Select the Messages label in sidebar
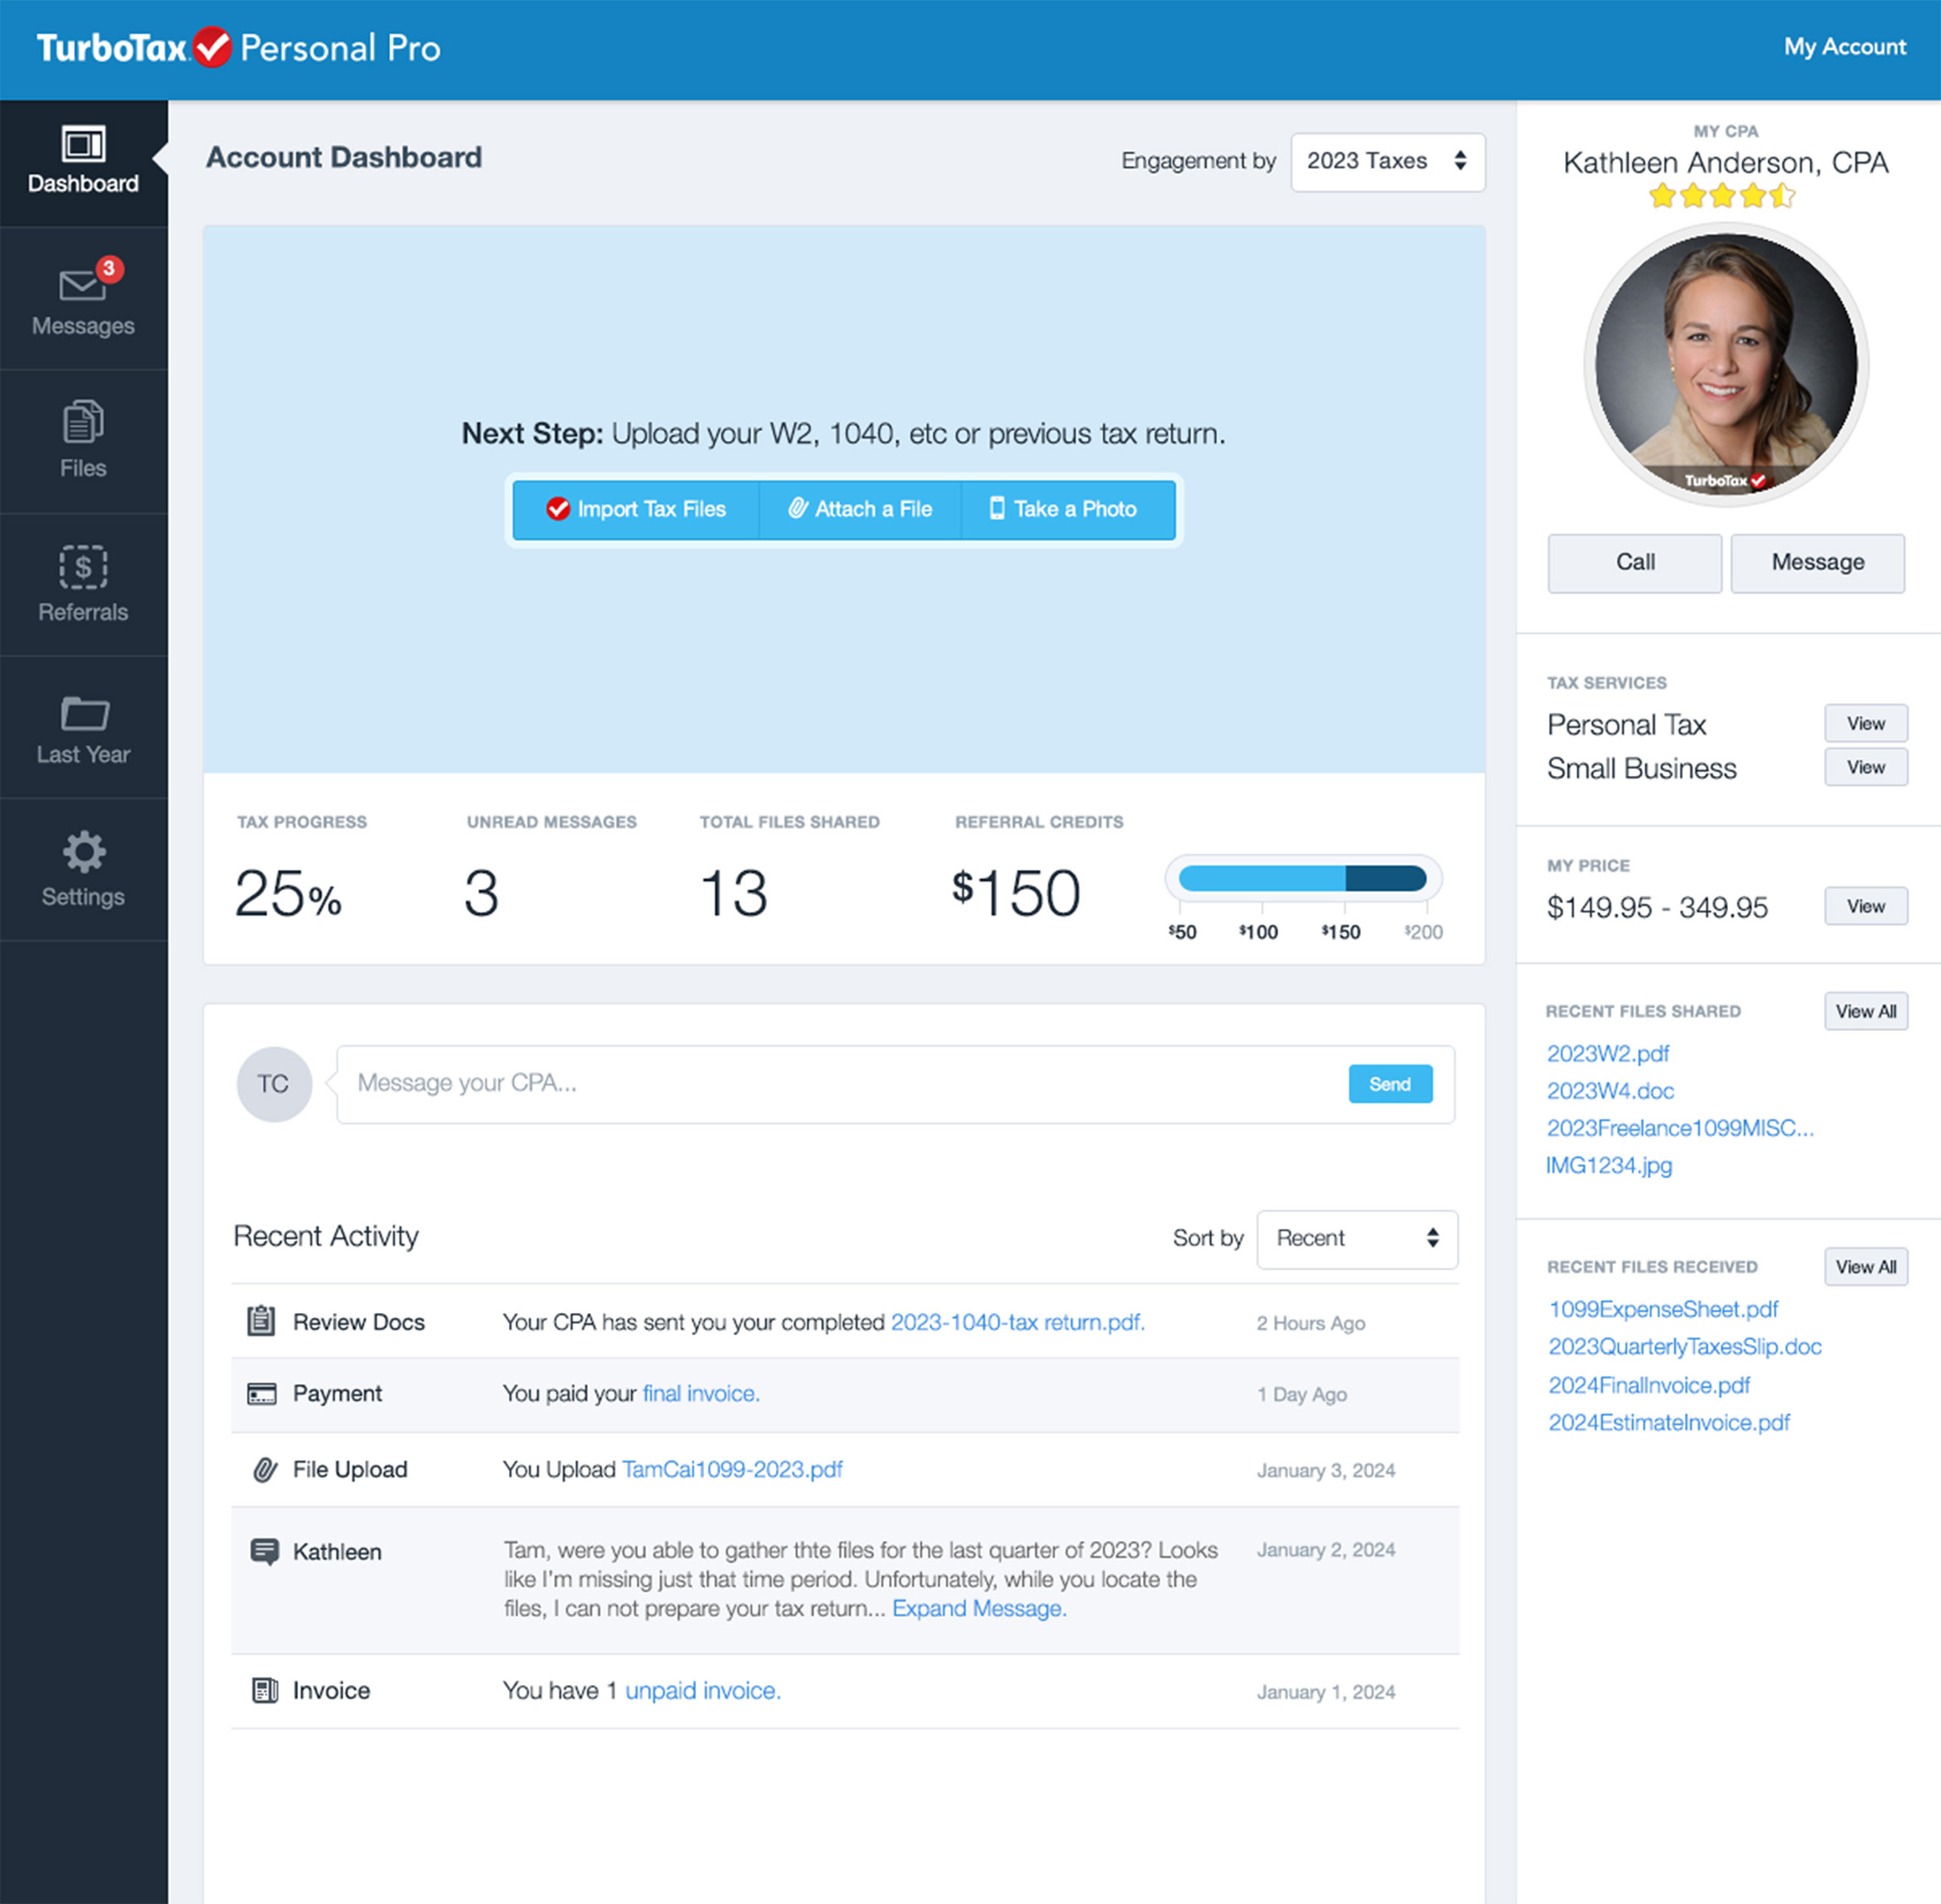 (x=83, y=326)
